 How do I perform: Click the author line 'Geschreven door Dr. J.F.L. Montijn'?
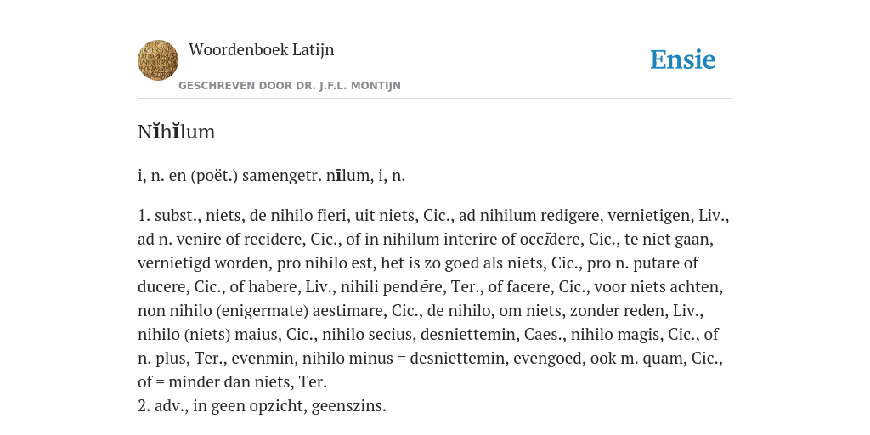[x=290, y=86]
